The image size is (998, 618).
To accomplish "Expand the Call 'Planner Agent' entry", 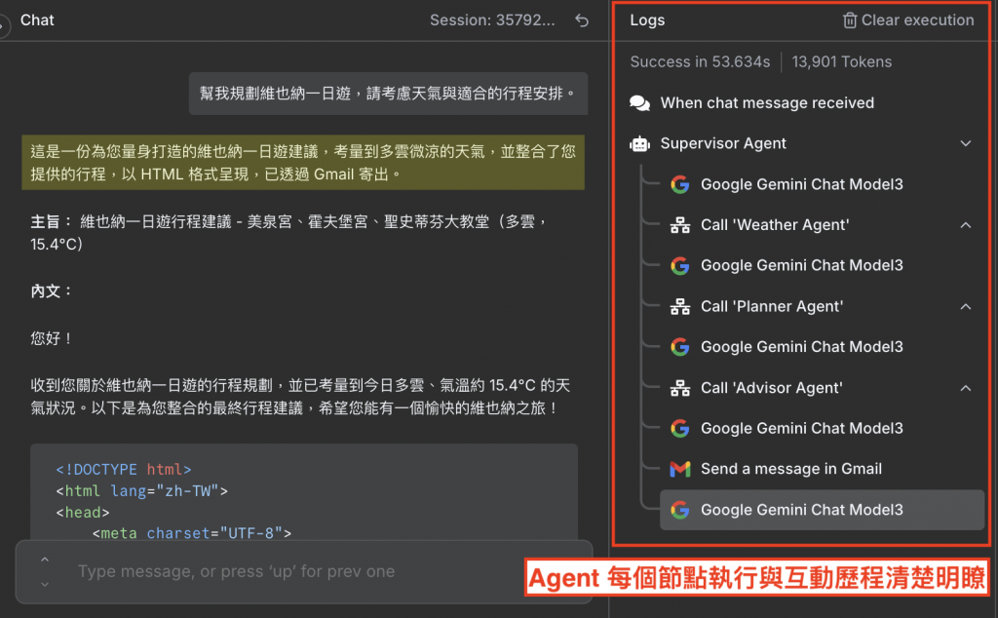I will [966, 307].
